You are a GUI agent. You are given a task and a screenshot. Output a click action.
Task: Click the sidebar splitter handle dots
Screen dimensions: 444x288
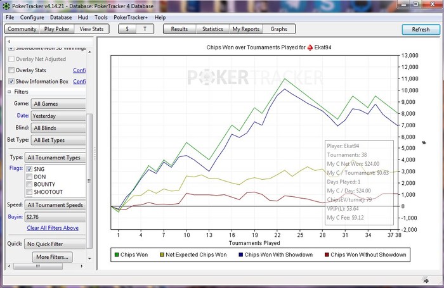click(95, 153)
